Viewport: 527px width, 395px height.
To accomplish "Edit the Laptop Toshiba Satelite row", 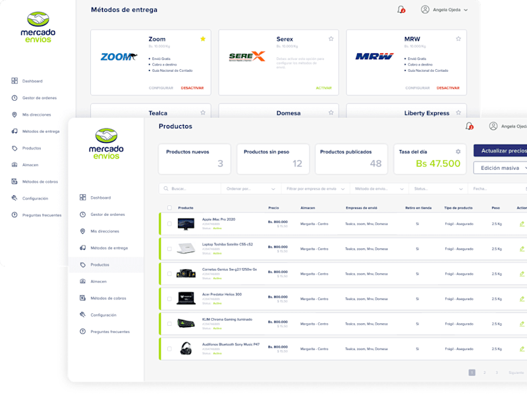I will 522,249.
